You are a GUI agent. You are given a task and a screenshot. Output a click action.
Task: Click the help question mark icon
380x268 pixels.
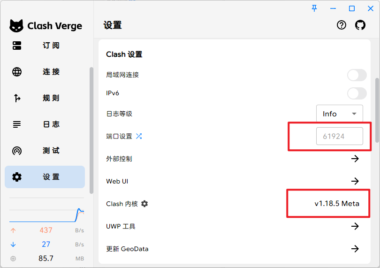coord(342,25)
